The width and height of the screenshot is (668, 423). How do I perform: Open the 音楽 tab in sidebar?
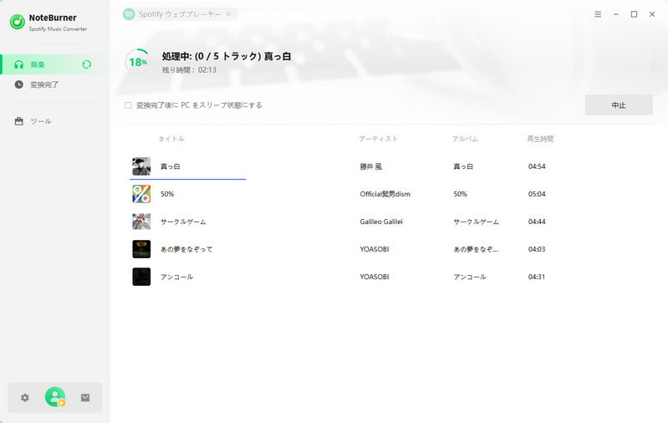tap(54, 64)
